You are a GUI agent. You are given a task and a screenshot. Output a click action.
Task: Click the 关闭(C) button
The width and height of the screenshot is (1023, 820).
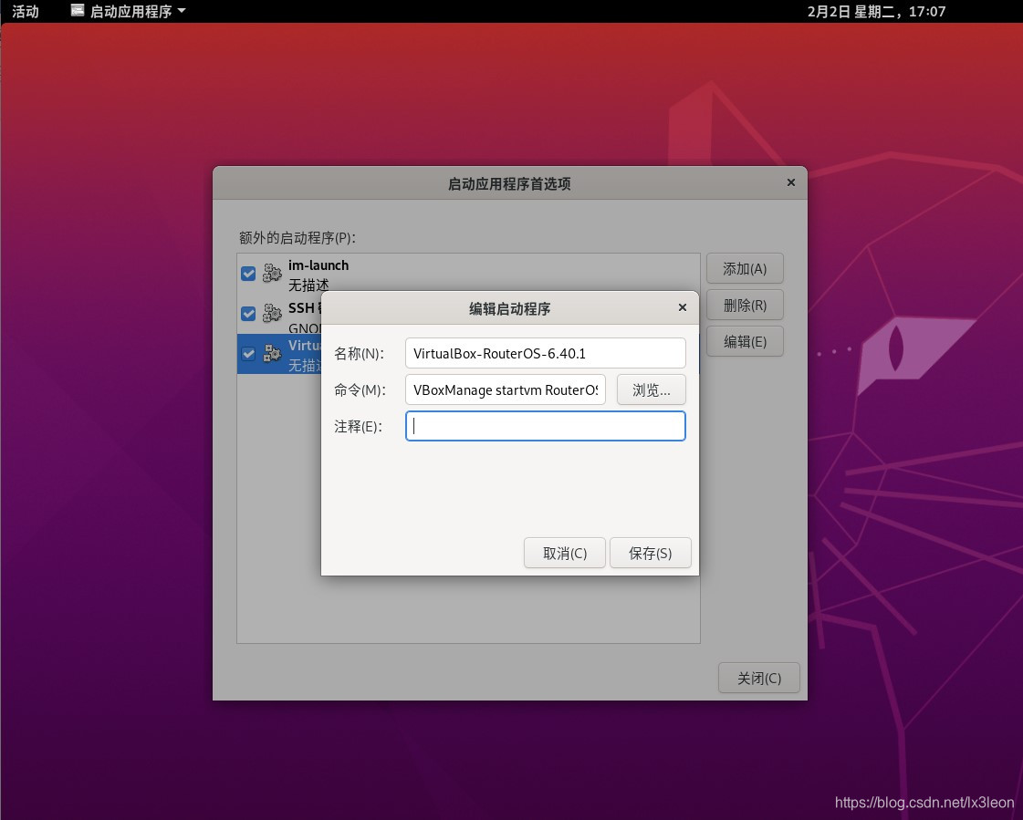(x=758, y=679)
